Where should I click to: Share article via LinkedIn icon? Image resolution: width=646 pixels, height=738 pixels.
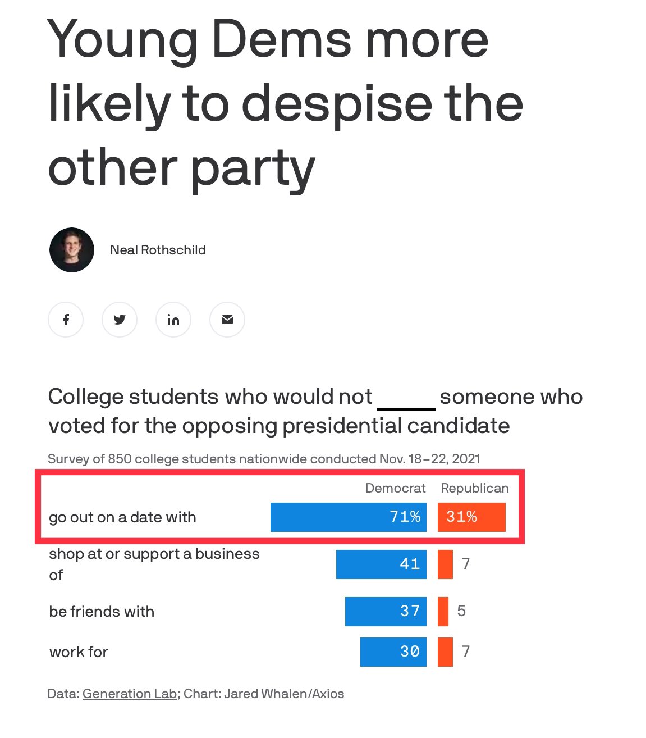[173, 320]
